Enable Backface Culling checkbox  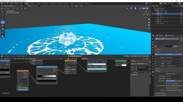tap(166, 74)
